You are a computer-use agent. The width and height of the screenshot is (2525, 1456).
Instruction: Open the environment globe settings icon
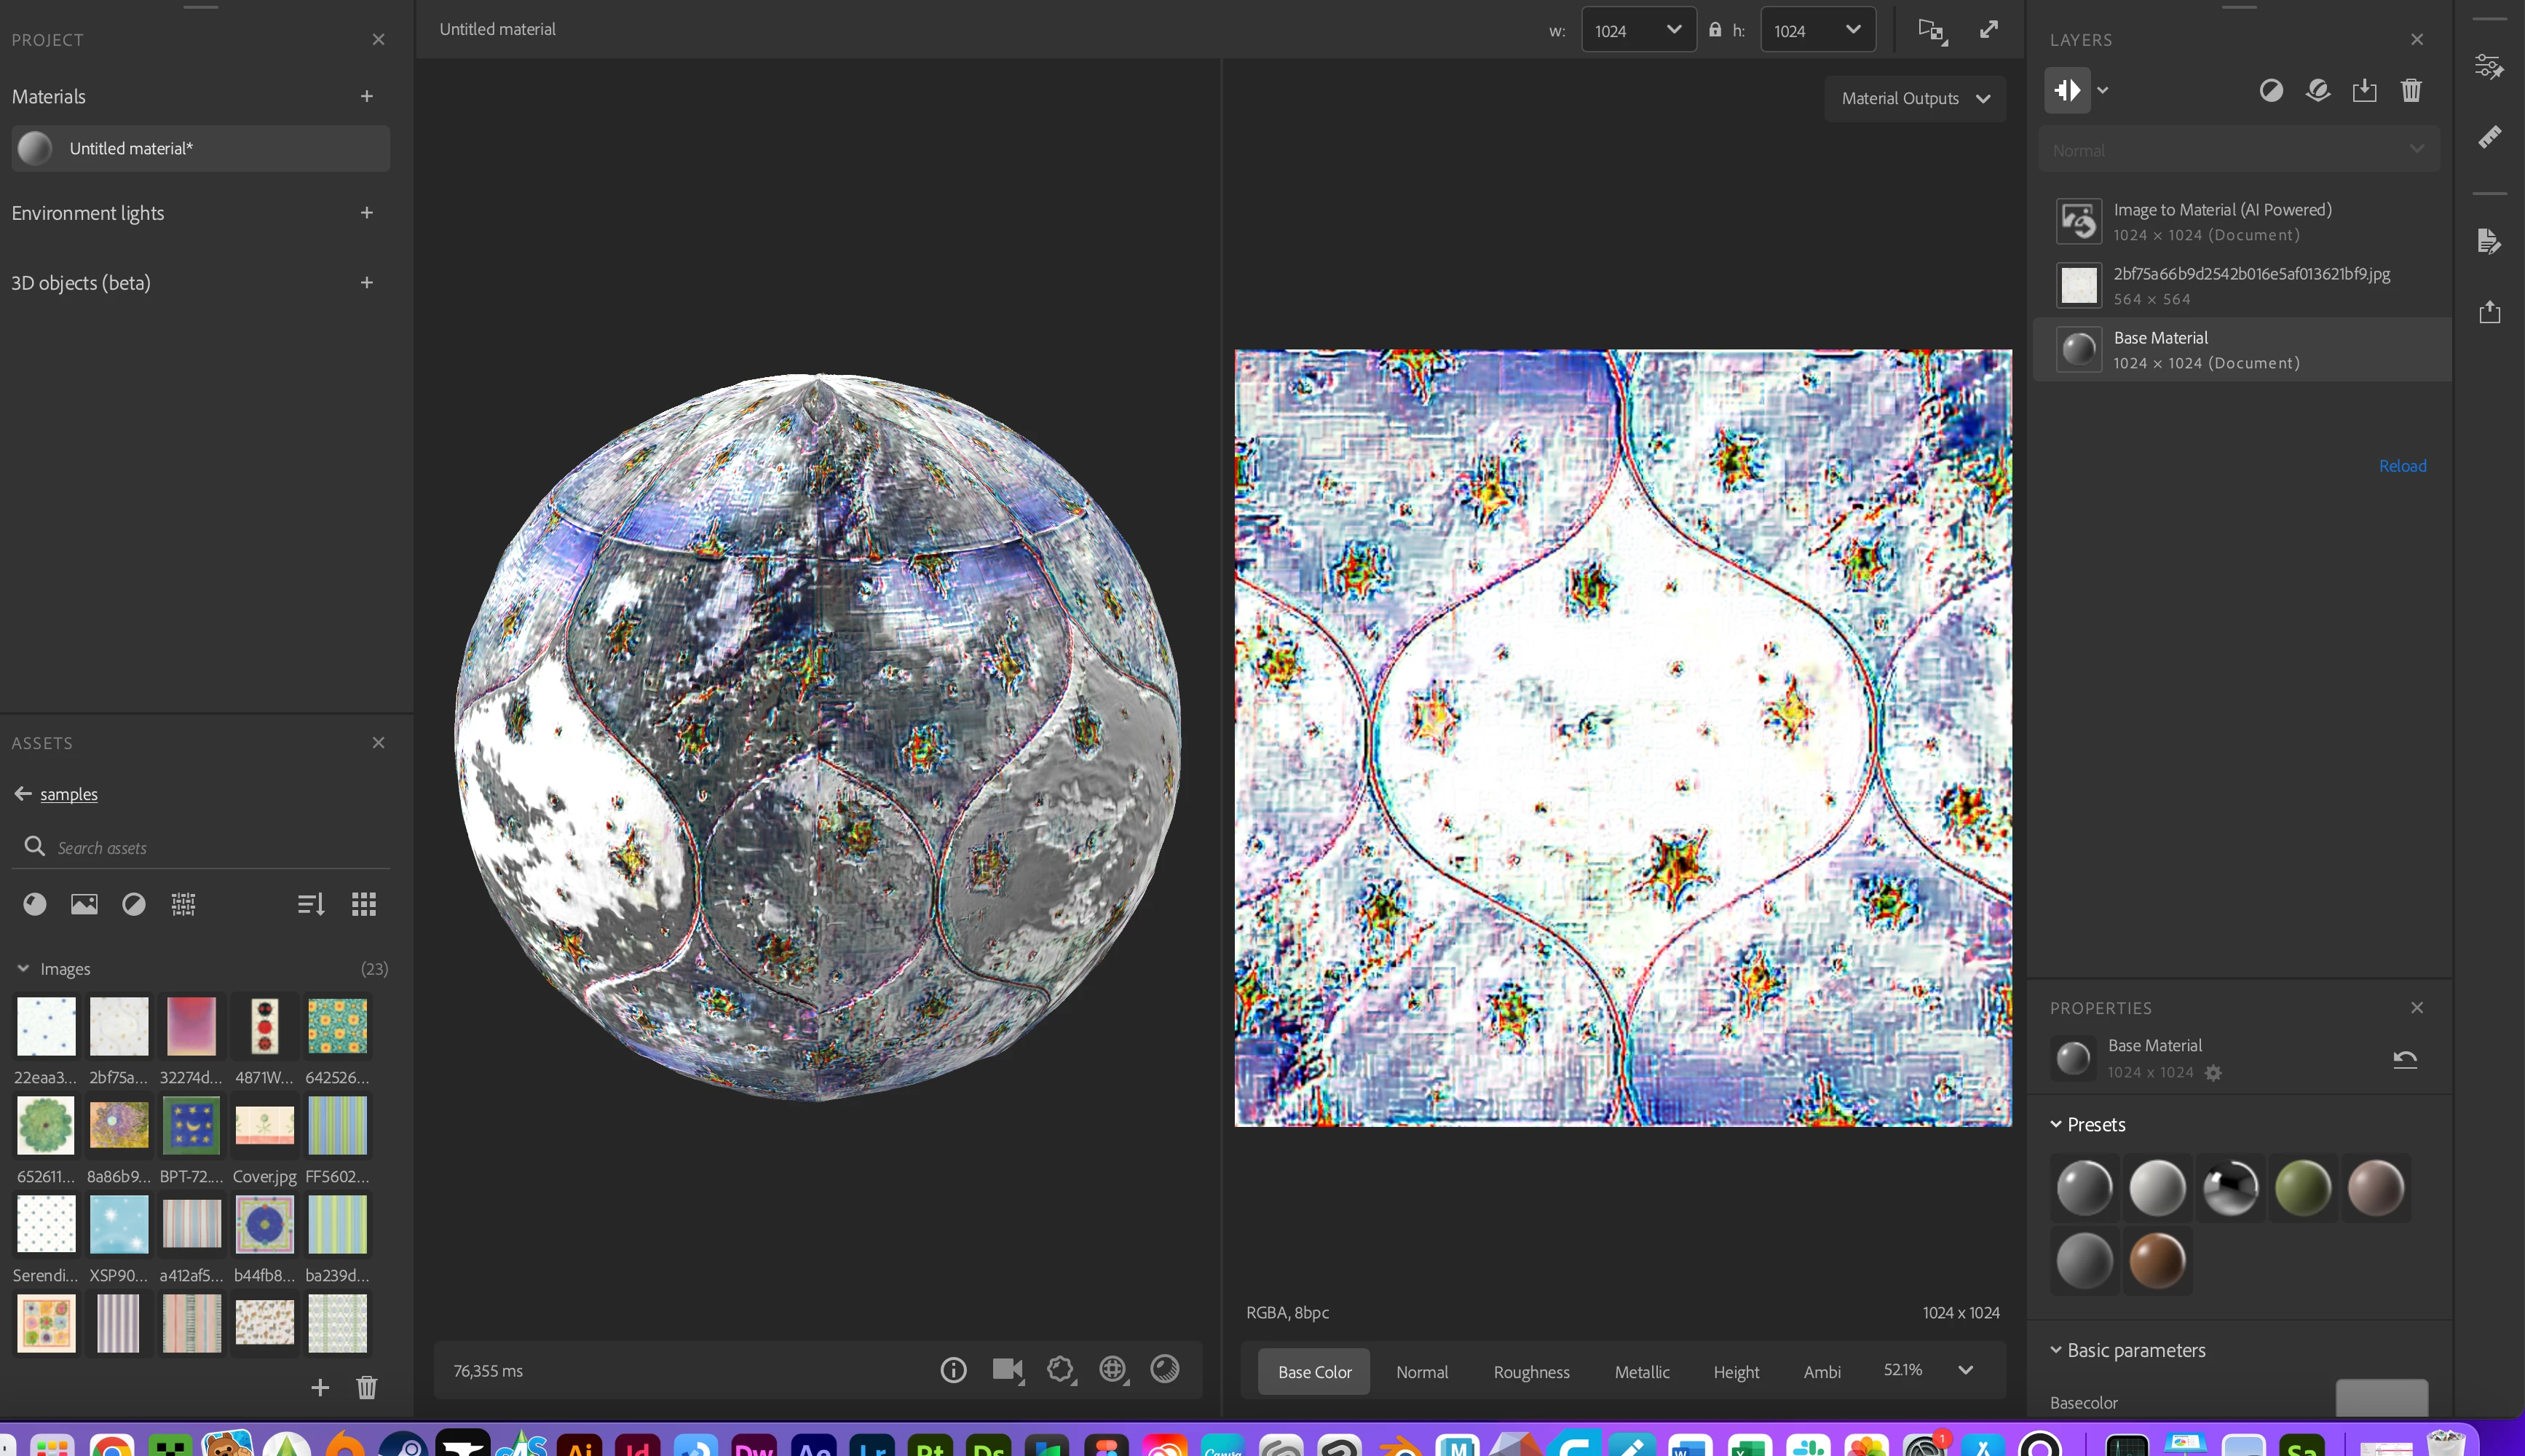tap(1113, 1369)
